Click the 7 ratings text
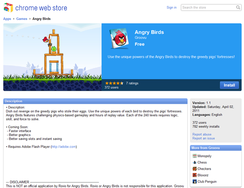The width and height of the screenshot is (244, 188). pos(132,83)
